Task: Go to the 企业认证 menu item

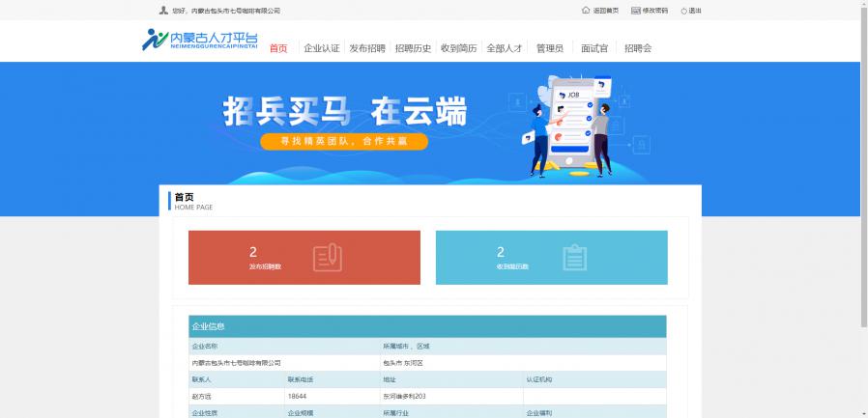Action: (x=322, y=48)
